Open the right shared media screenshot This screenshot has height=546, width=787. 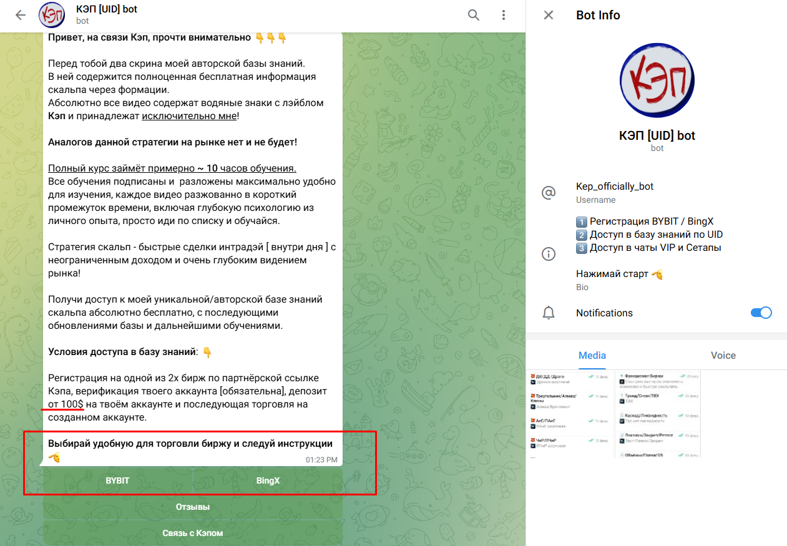(658, 414)
